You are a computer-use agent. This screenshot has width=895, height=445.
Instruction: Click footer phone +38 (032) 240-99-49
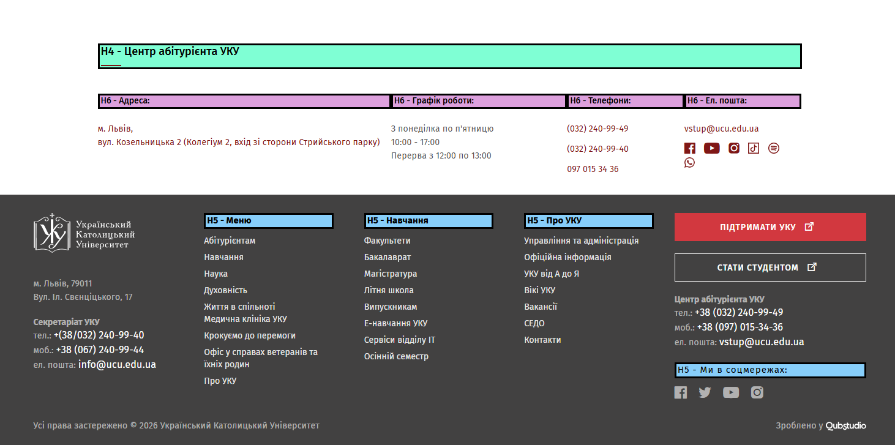[x=739, y=313]
